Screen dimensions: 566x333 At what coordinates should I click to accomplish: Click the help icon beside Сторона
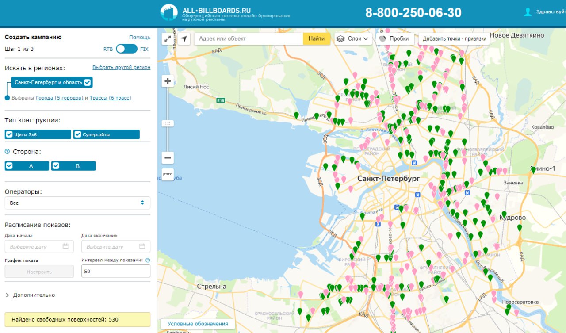(x=7, y=152)
